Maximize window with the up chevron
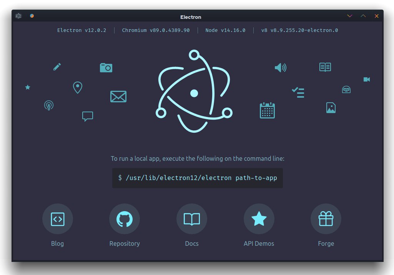This screenshot has width=394, height=275. (x=363, y=16)
